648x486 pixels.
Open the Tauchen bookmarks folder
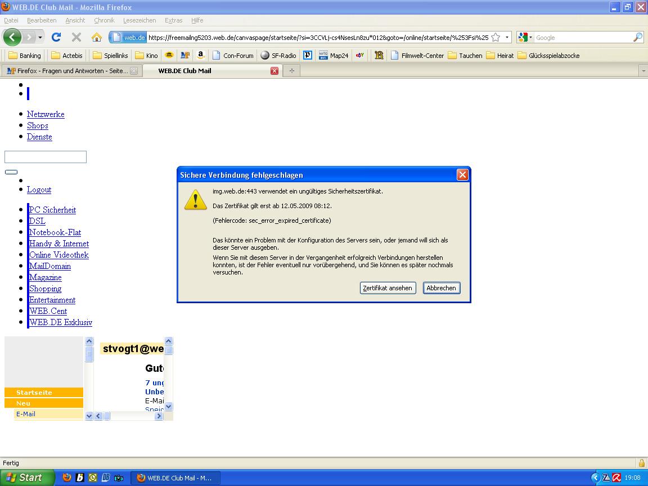click(465, 55)
